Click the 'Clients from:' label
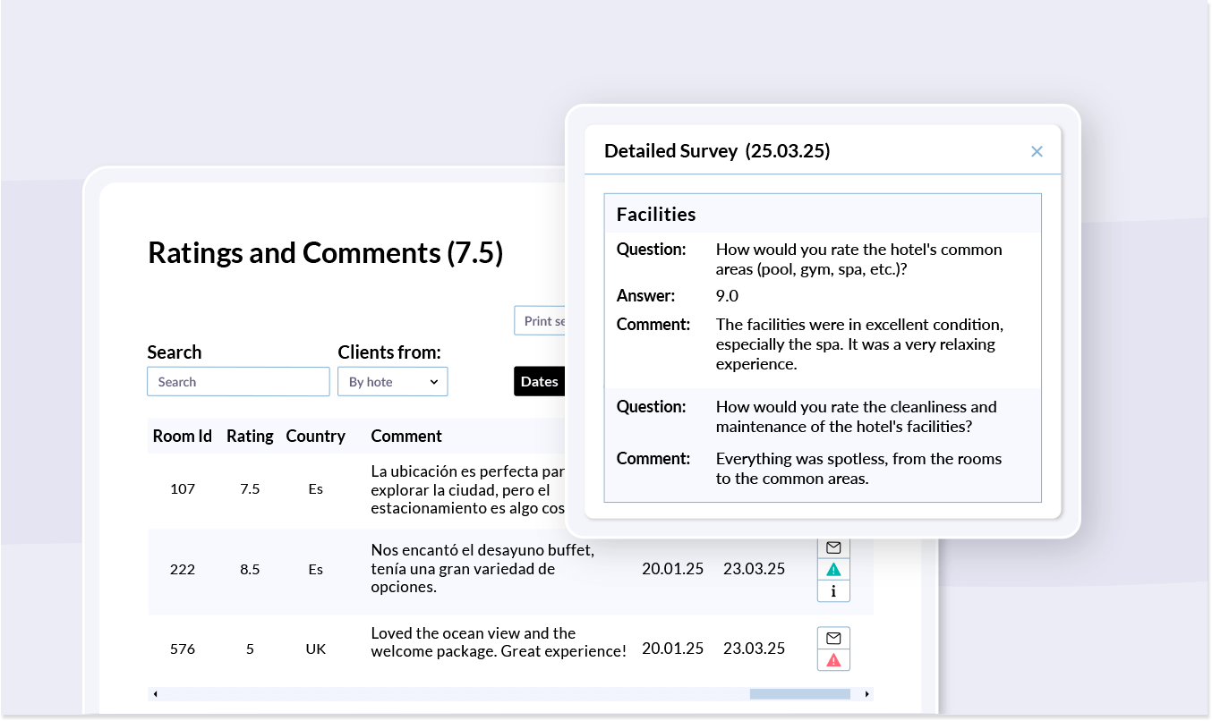1212x721 pixels. click(389, 352)
